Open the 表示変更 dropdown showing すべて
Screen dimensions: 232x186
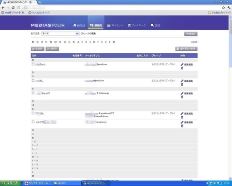tap(60, 33)
